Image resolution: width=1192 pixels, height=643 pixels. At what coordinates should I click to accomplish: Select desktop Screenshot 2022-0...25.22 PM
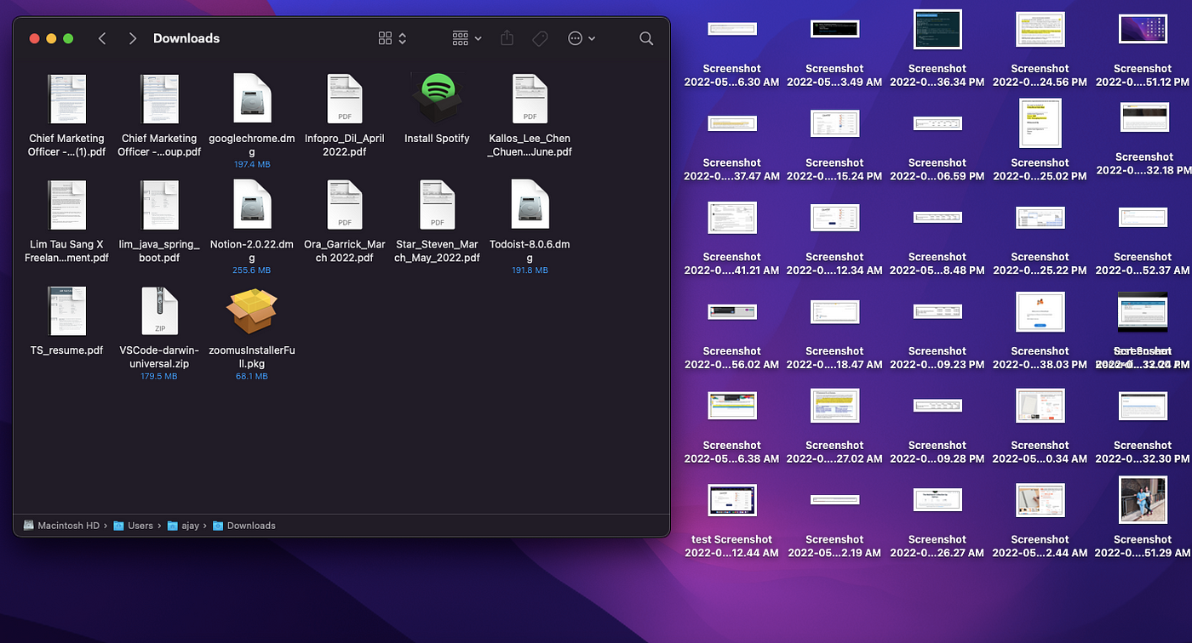pyautogui.click(x=1040, y=218)
